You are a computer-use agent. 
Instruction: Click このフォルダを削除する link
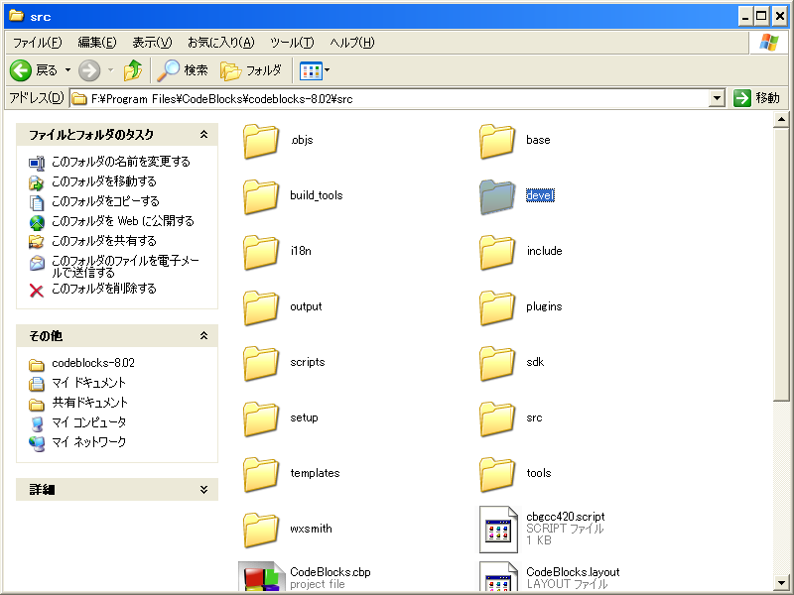click(104, 289)
